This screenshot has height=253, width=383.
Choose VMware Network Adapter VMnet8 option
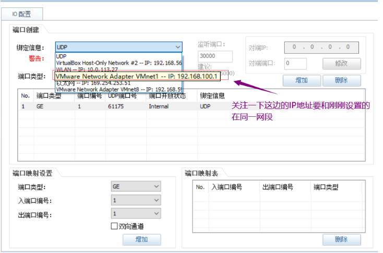click(x=119, y=89)
